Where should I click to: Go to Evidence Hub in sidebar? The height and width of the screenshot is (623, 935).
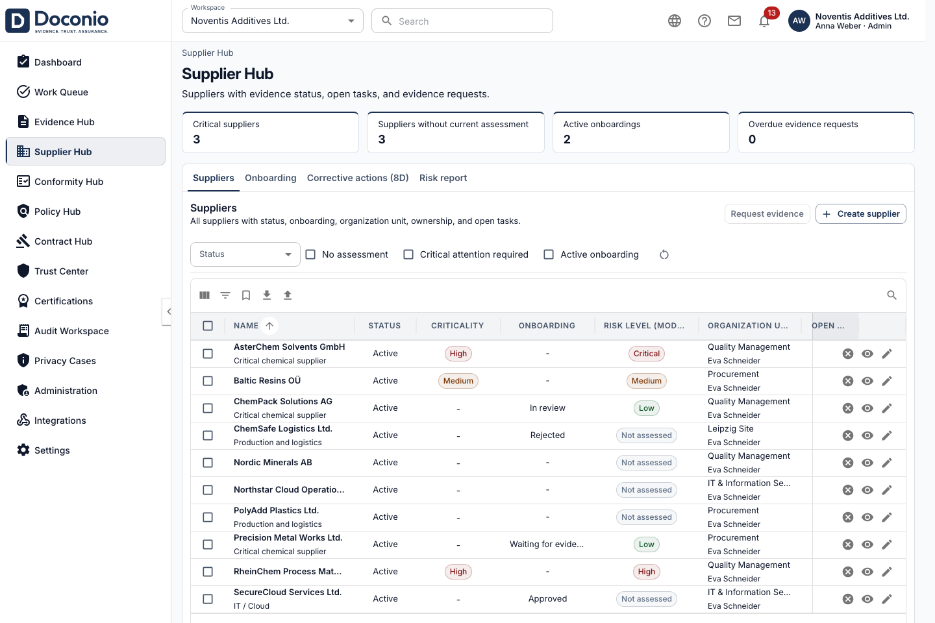pyautogui.click(x=86, y=122)
